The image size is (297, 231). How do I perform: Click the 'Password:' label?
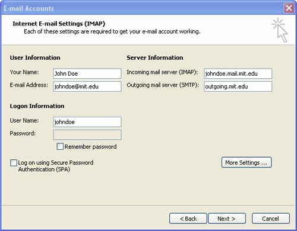pyautogui.click(x=23, y=133)
